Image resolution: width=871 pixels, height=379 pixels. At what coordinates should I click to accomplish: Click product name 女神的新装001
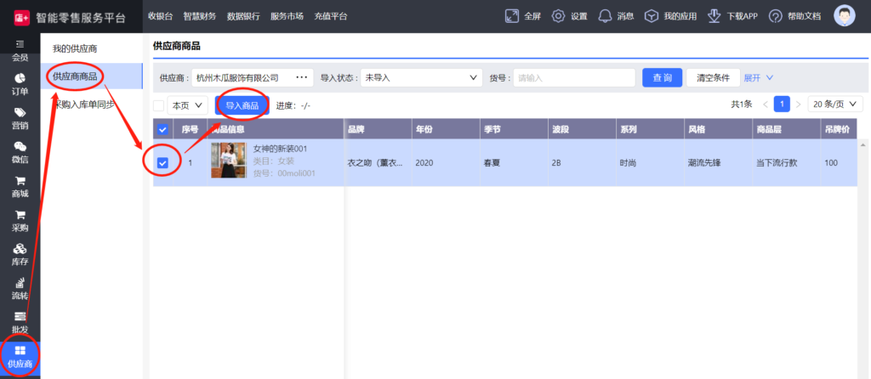click(x=280, y=149)
